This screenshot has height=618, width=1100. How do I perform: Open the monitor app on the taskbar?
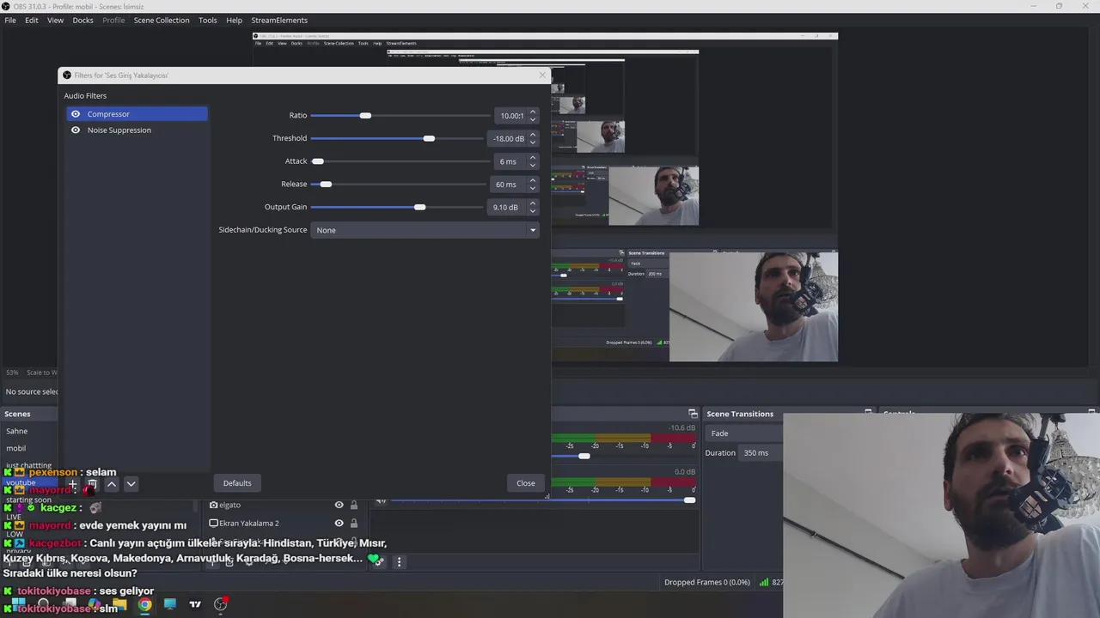(170, 604)
